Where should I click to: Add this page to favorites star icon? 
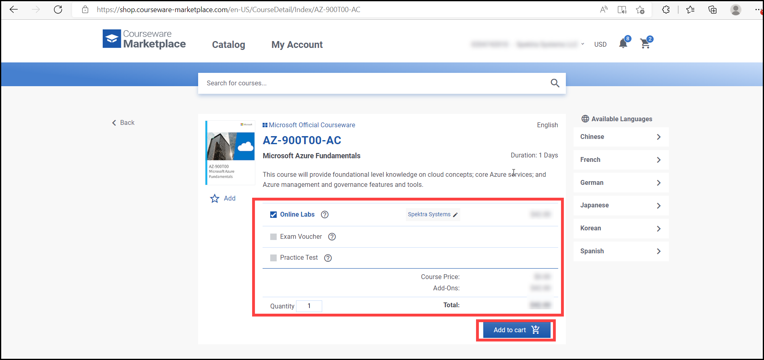pos(640,10)
